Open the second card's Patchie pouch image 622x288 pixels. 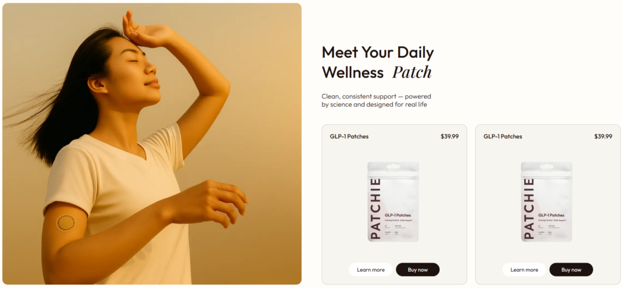[x=546, y=202]
